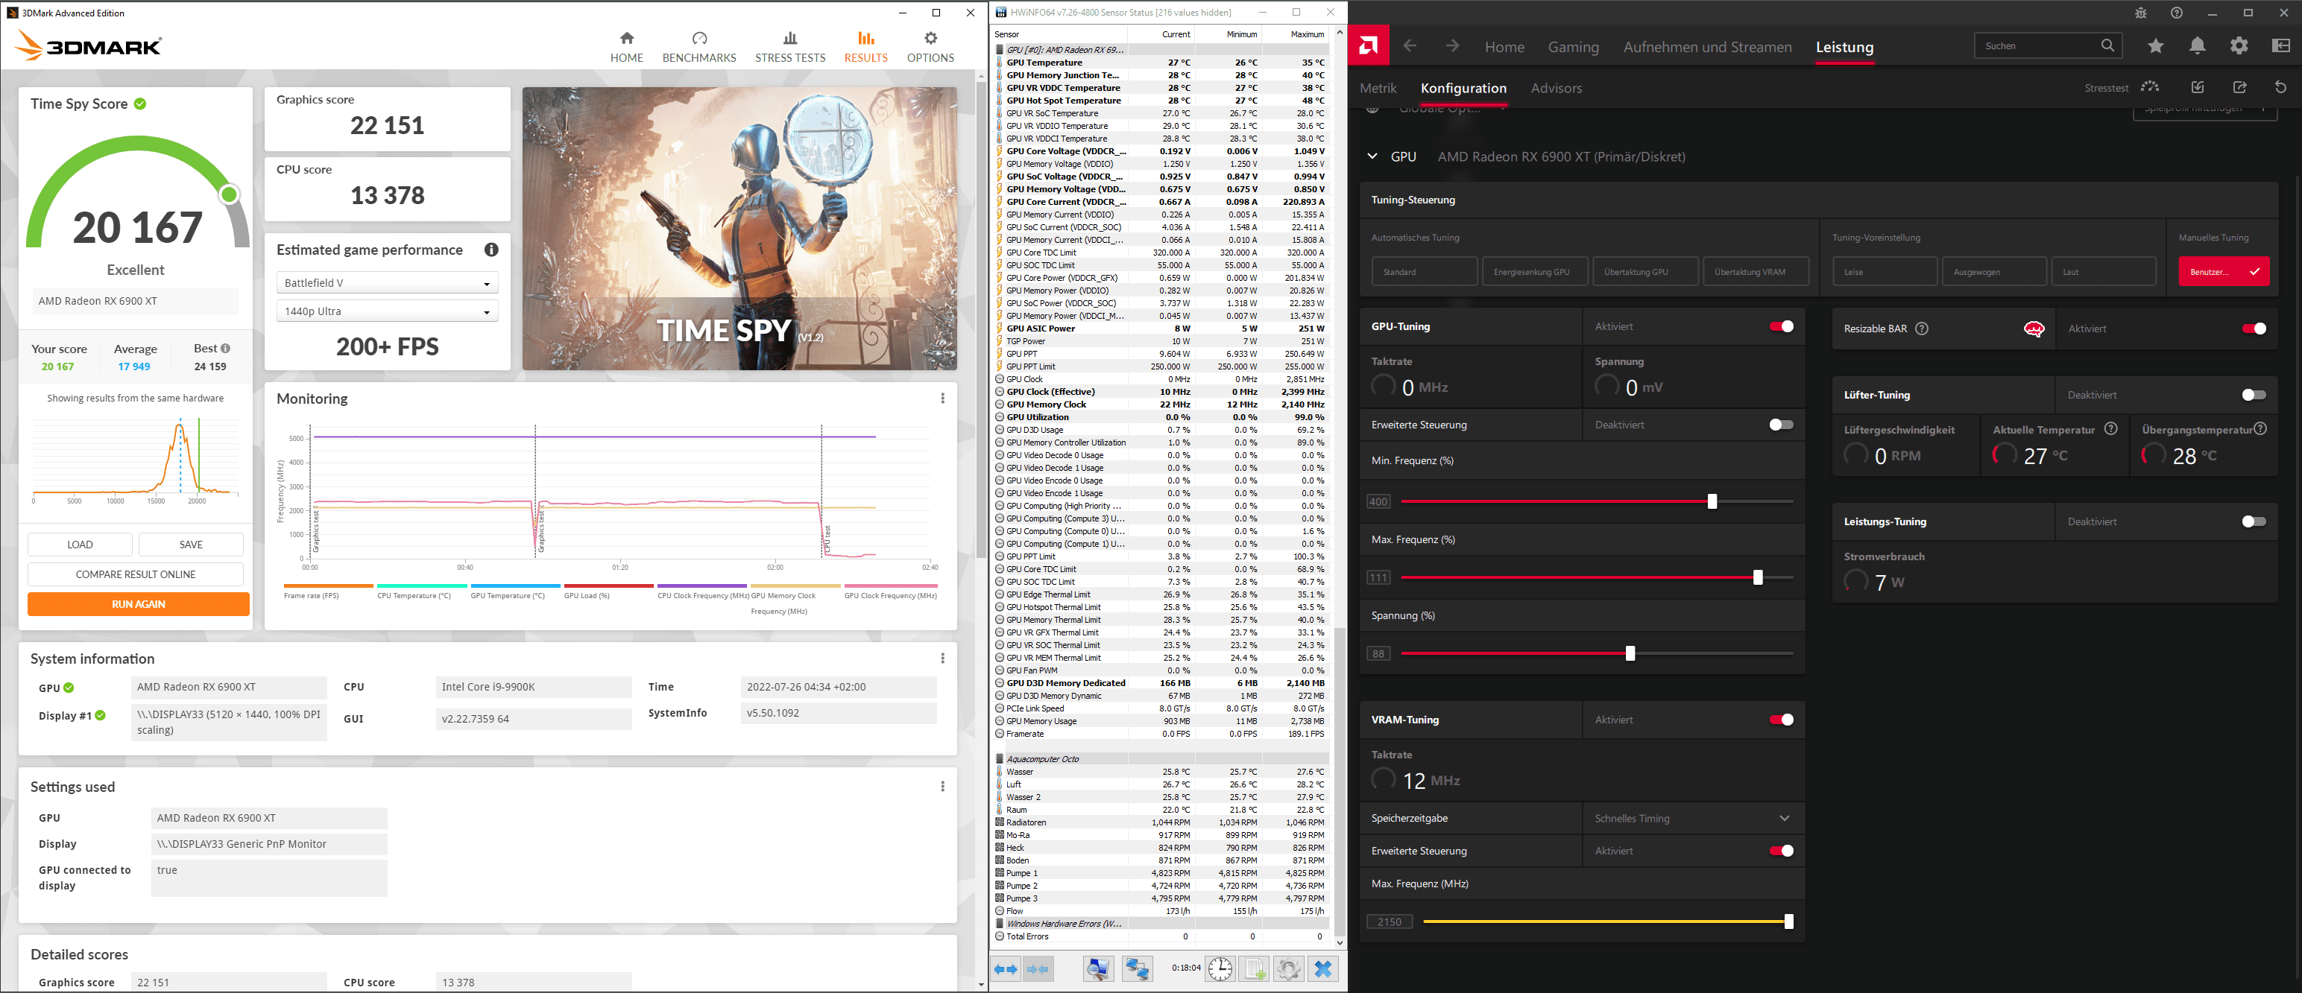Click Spannung (%) slider handle
This screenshot has width=2302, height=993.
pos(1630,653)
